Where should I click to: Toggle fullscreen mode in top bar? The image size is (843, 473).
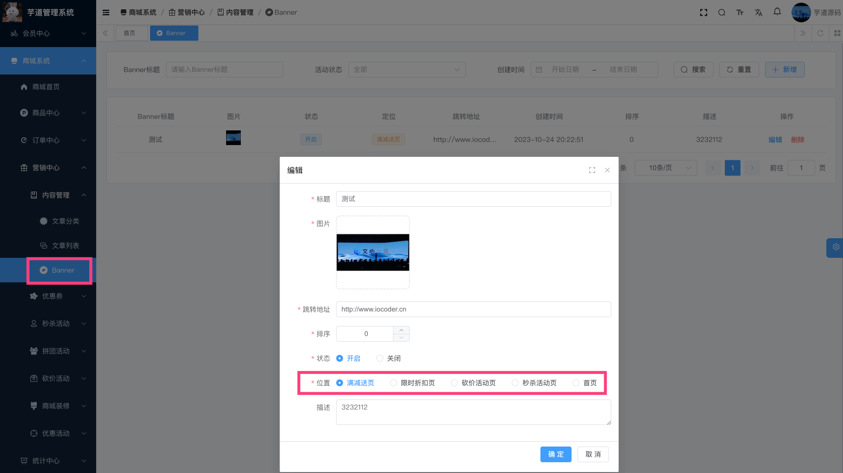click(x=704, y=12)
